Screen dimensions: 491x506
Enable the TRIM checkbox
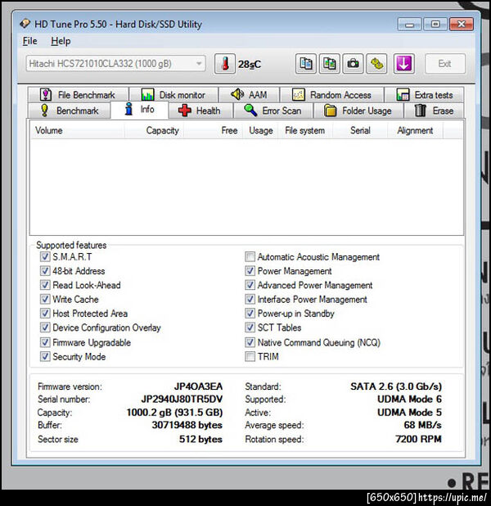click(250, 357)
